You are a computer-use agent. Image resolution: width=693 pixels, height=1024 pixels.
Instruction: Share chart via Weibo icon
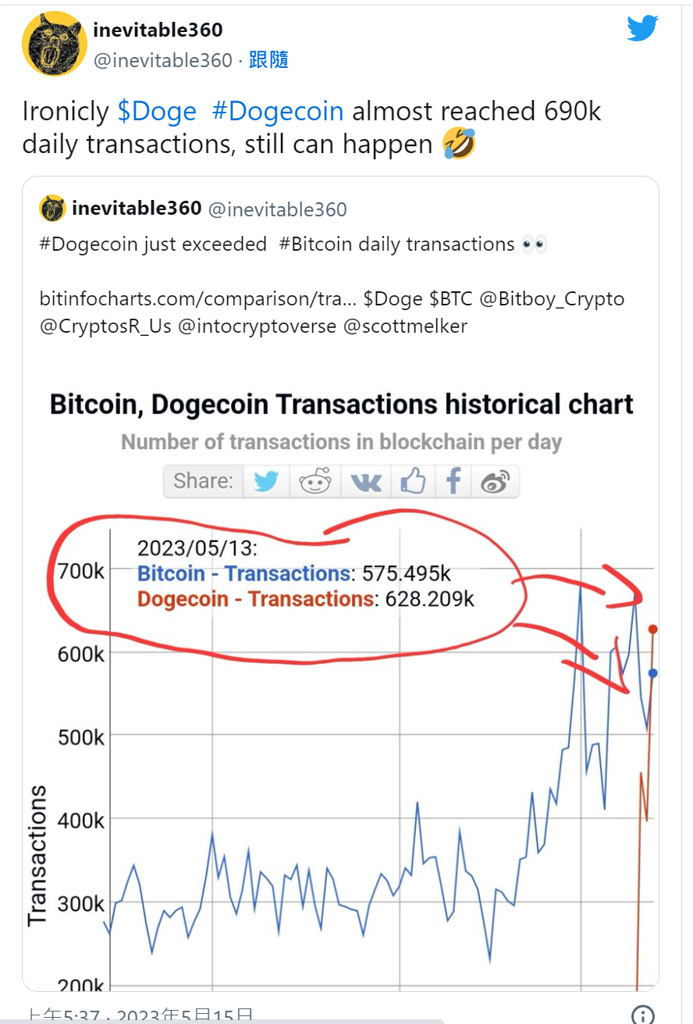tap(495, 481)
